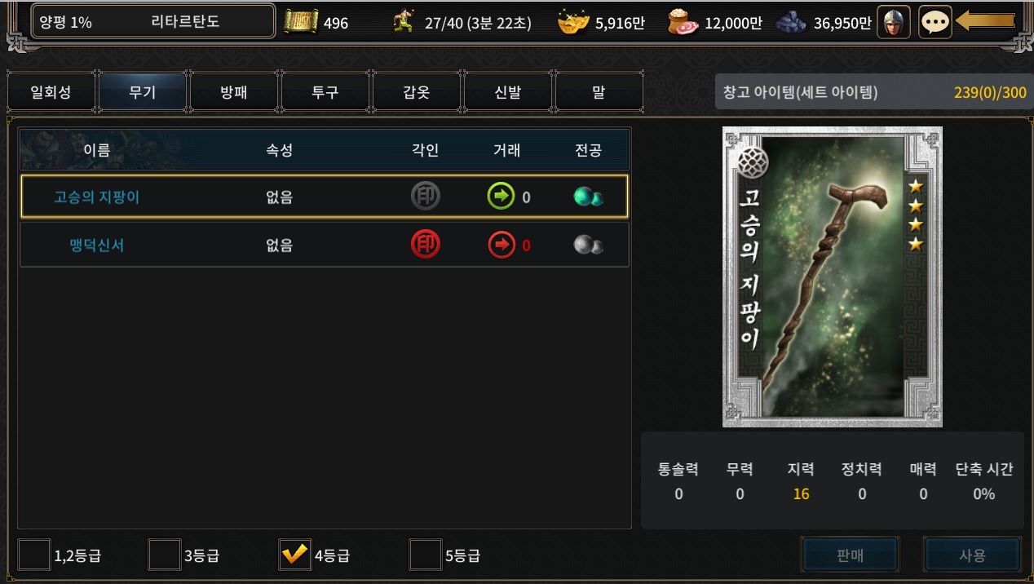
Task: Click the 판매 sell button
Action: click(x=850, y=555)
